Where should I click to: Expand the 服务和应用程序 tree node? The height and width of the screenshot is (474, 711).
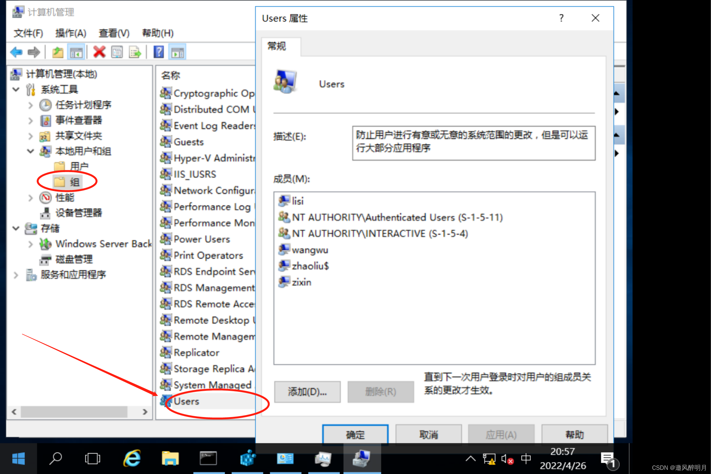tap(16, 275)
